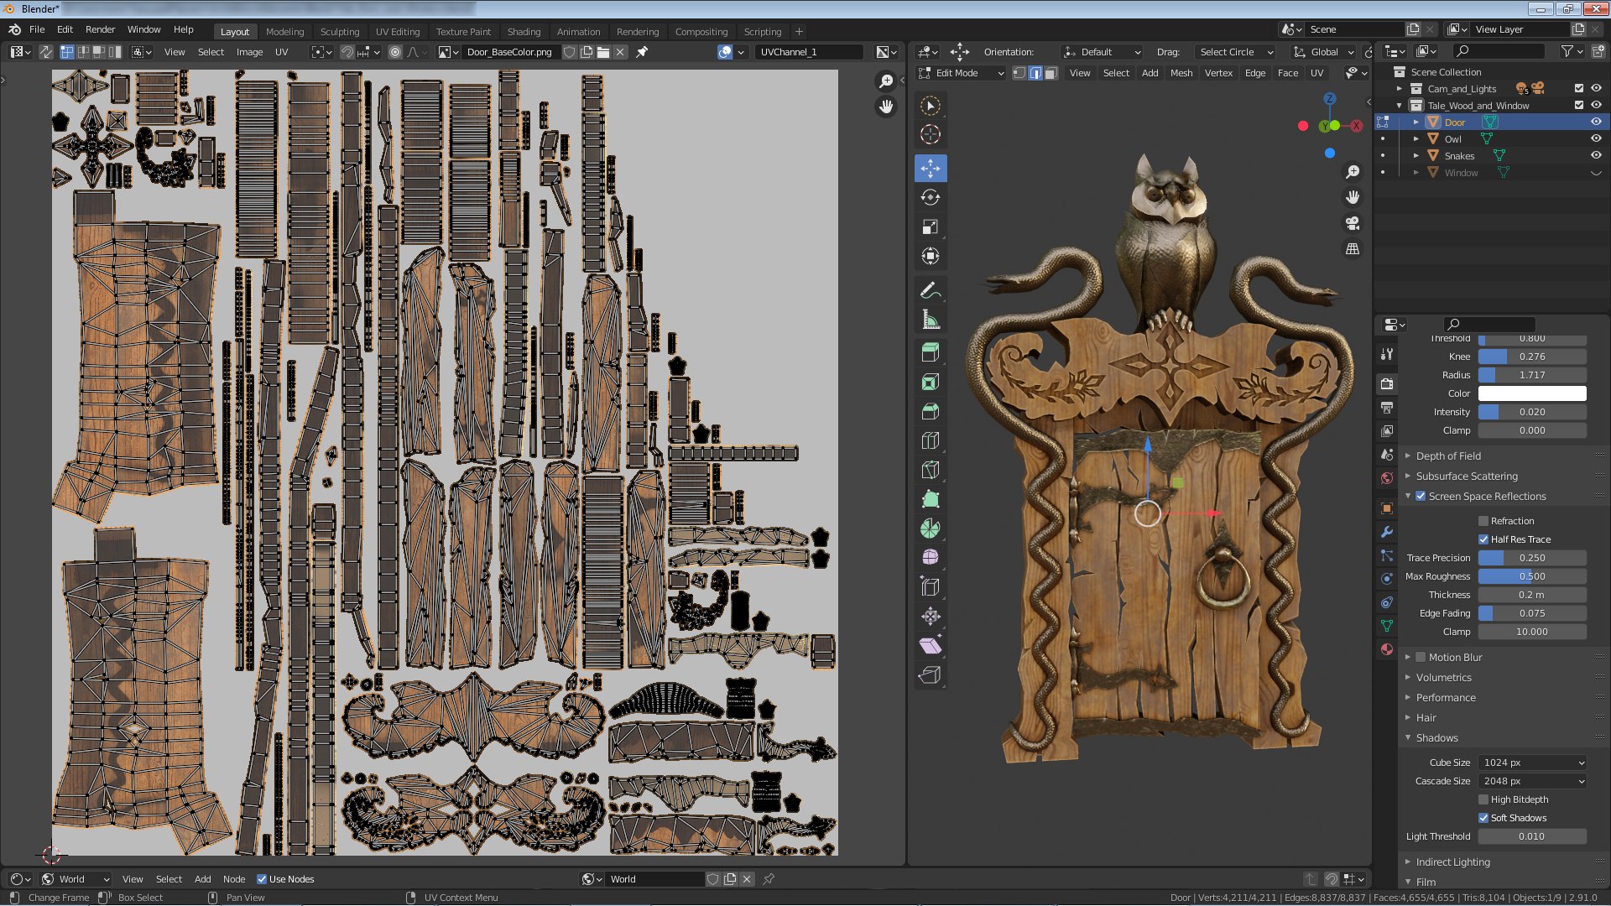Click the Trace Precision slider
Image resolution: width=1611 pixels, height=906 pixels.
click(1532, 558)
